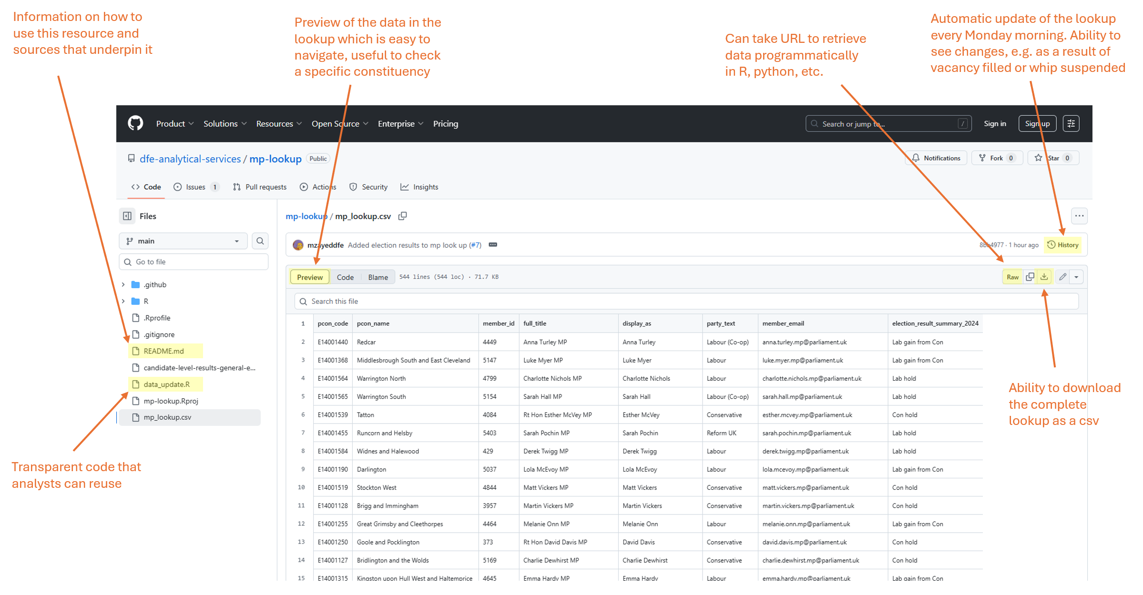1143x595 pixels.
Task: Open the .gitignore file
Action: [159, 335]
